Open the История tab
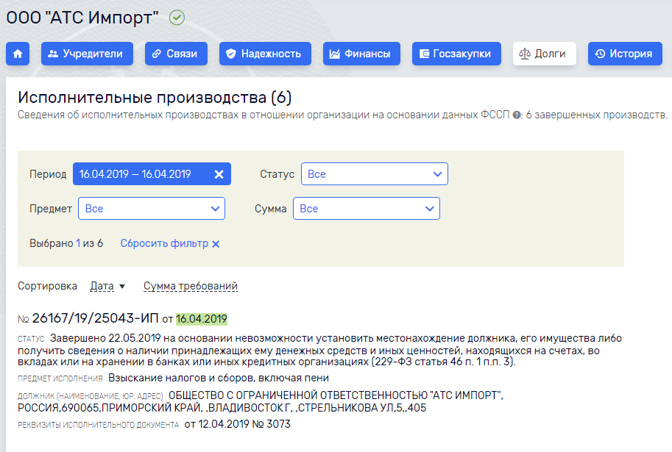Viewport: 672px width, 452px height. click(624, 54)
